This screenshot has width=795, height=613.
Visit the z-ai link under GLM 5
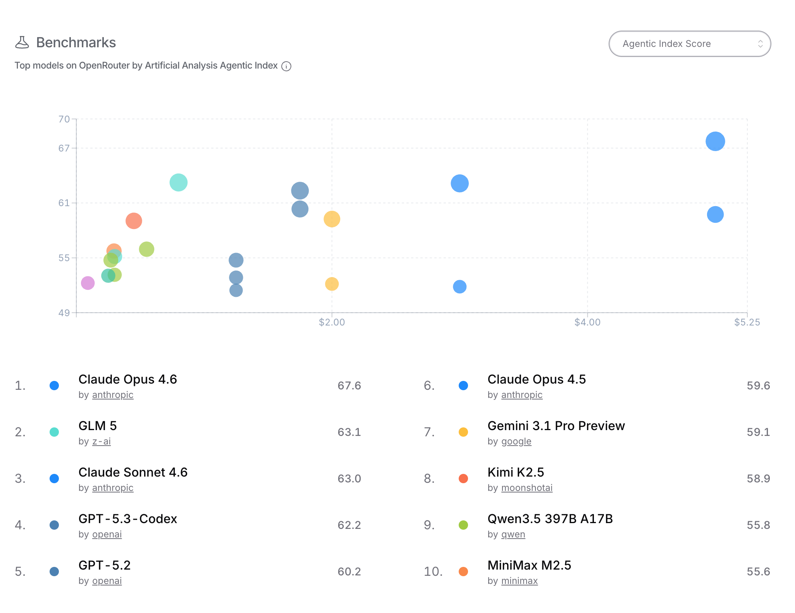(102, 441)
